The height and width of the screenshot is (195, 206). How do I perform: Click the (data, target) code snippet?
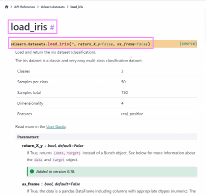click(67, 153)
